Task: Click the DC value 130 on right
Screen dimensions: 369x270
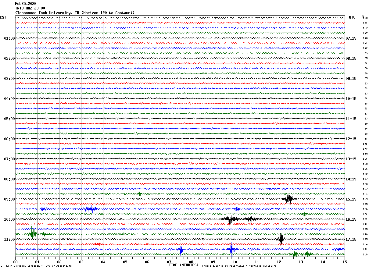Action: pyautogui.click(x=365, y=214)
